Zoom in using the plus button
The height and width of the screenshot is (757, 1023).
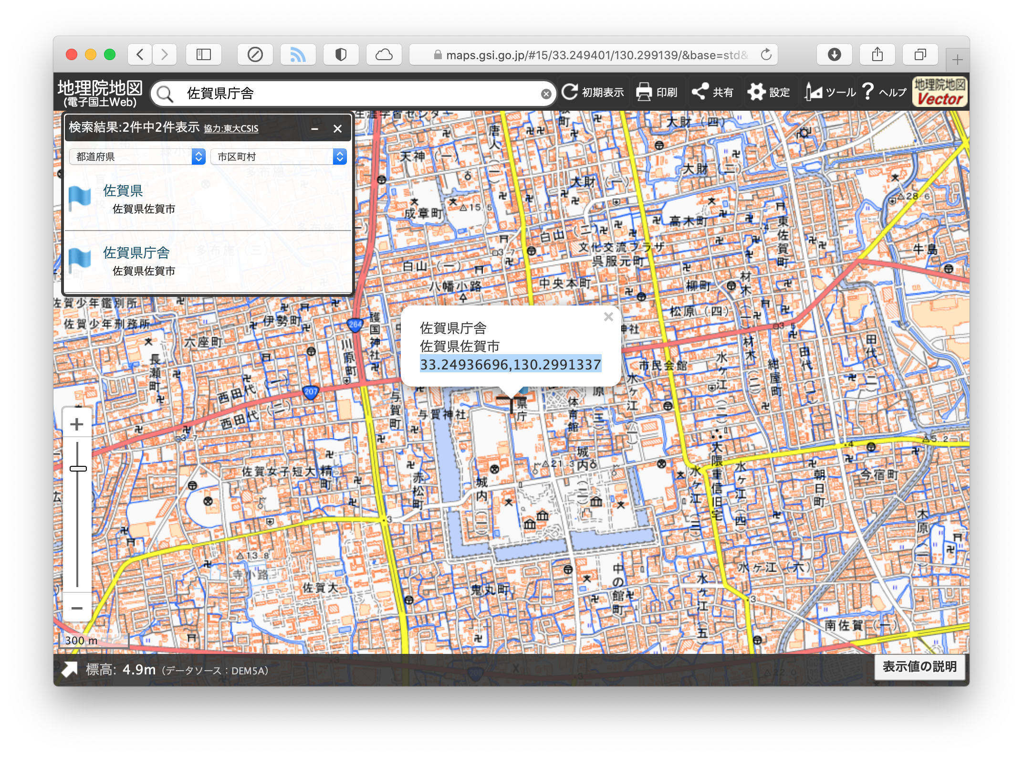coord(77,424)
